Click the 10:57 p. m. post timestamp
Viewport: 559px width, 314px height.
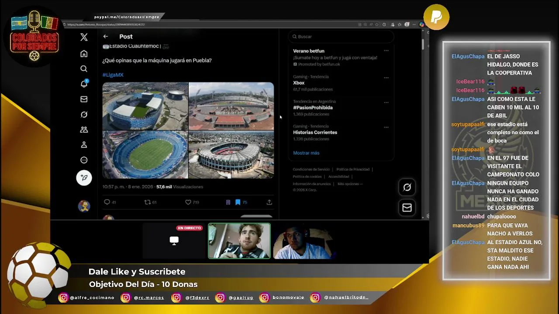coord(128,187)
